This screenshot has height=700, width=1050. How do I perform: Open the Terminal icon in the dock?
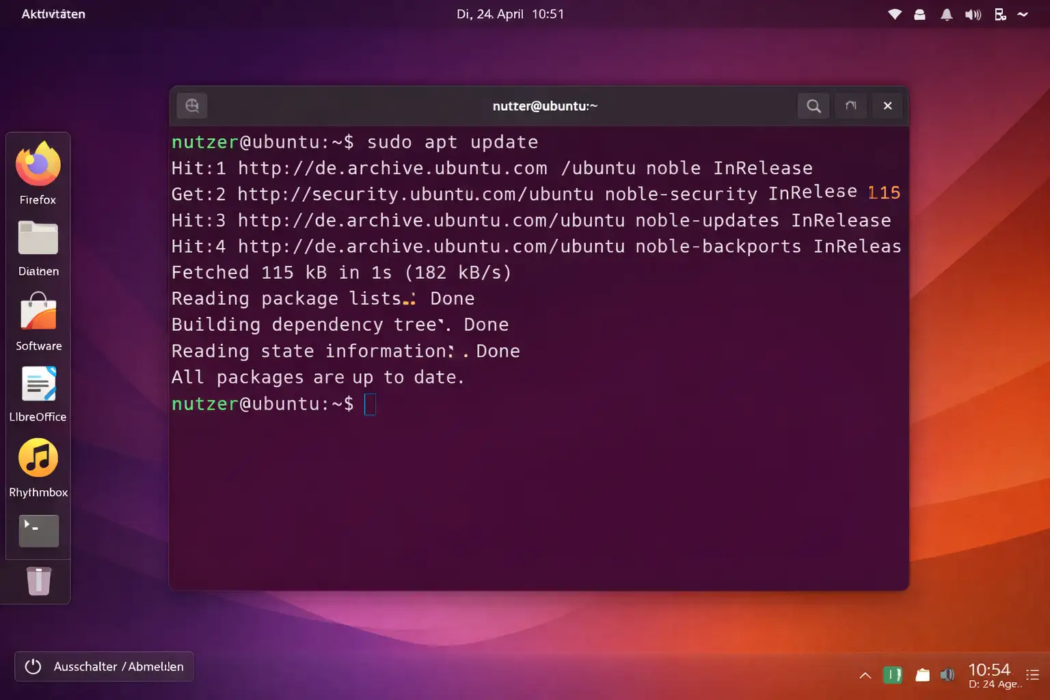[38, 531]
